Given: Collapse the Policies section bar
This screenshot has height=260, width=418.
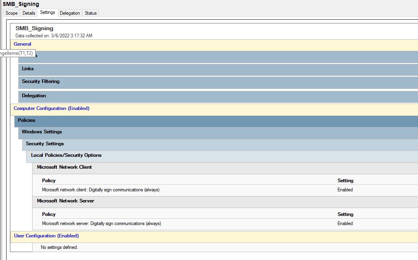Looking at the screenshot, I should pos(27,120).
